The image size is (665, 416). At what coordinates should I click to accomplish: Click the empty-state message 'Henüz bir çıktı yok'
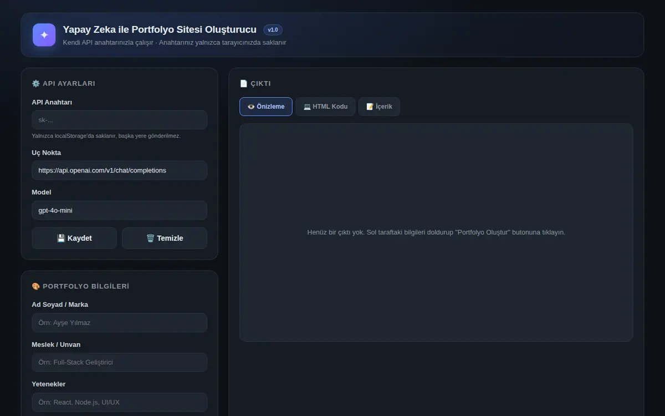click(436, 232)
